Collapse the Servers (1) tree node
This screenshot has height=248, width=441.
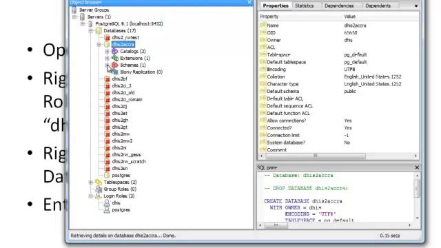[x=74, y=17]
